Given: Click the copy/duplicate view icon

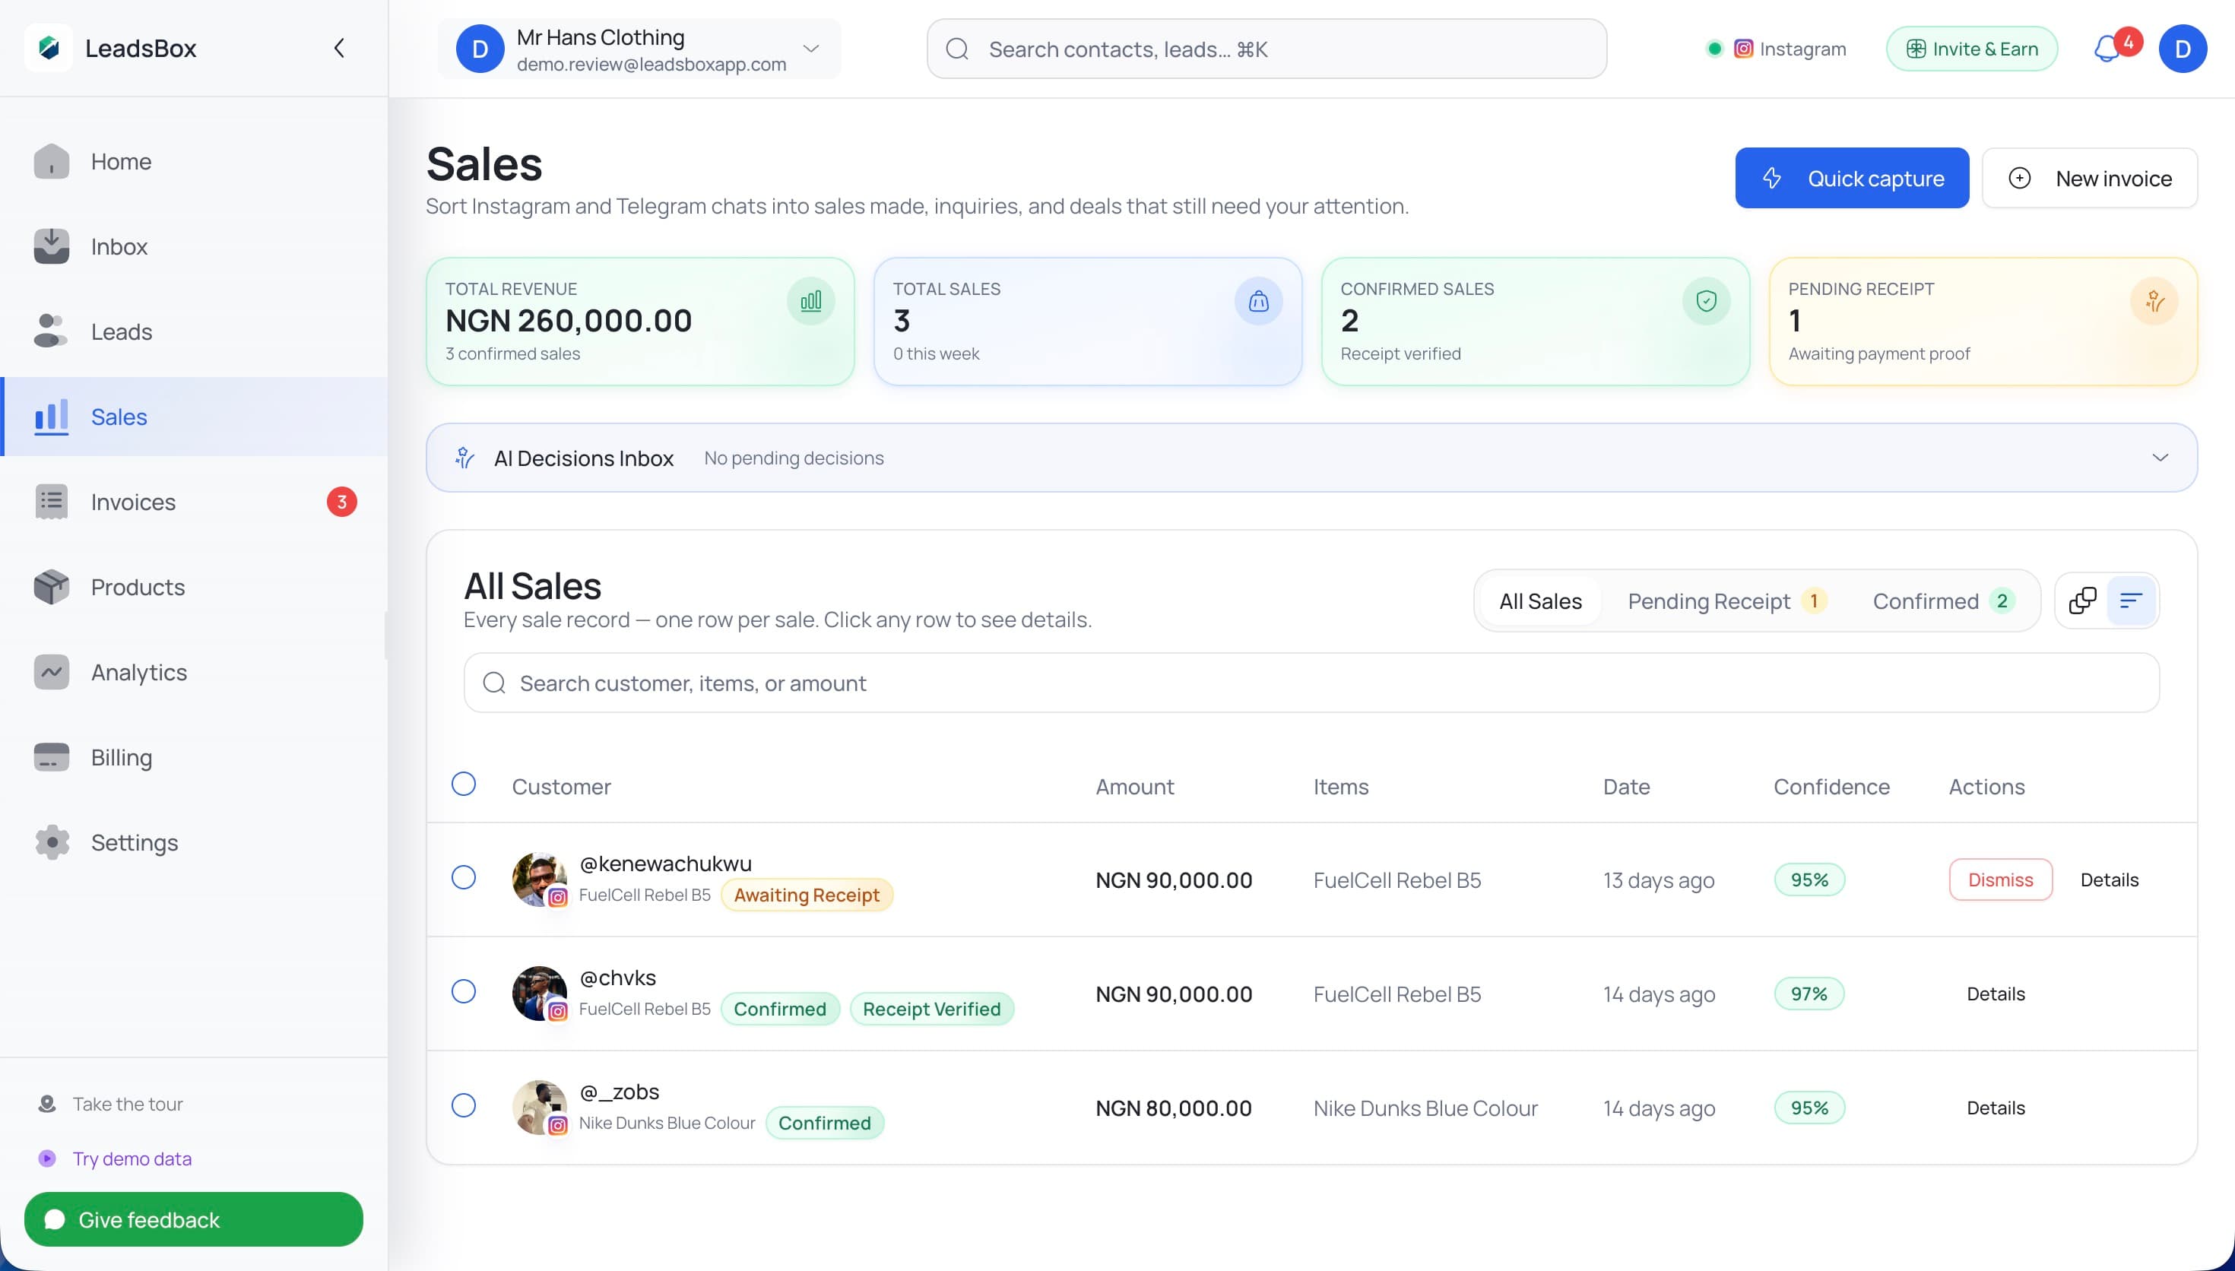Looking at the screenshot, I should pyautogui.click(x=2082, y=601).
